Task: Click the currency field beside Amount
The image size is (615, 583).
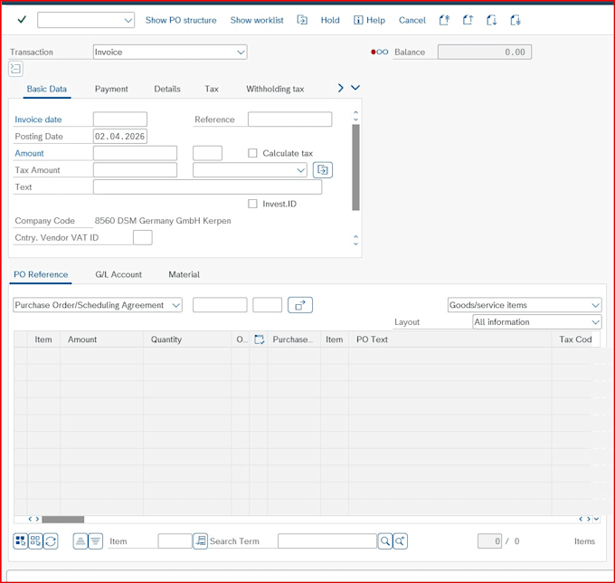Action: click(207, 153)
